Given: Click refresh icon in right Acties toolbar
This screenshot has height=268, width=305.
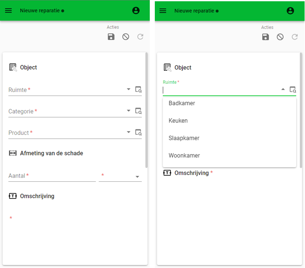Looking at the screenshot, I should [x=295, y=37].
